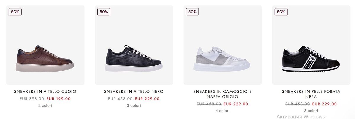Select the '2 colori' label under Vitello Cuoio
355x119 pixels.
click(45, 105)
